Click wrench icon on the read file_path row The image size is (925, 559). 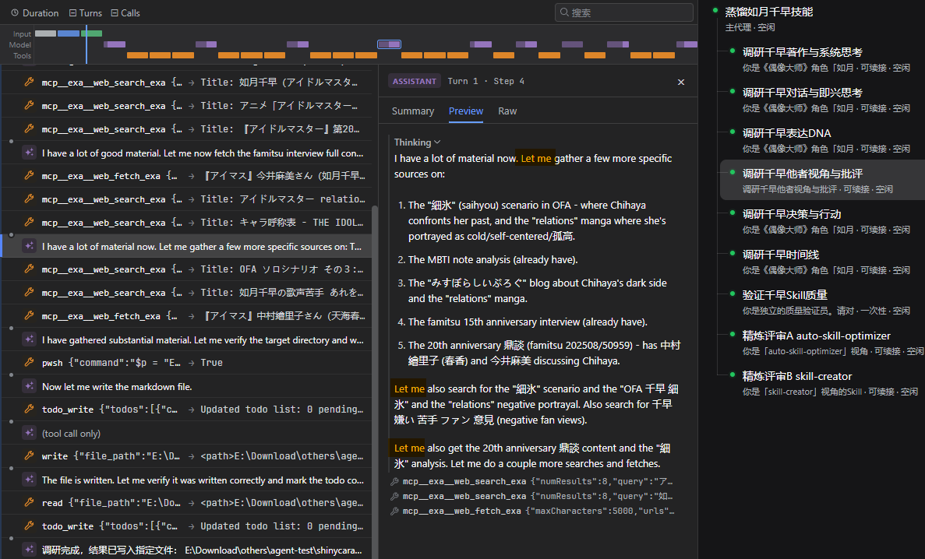click(x=29, y=502)
